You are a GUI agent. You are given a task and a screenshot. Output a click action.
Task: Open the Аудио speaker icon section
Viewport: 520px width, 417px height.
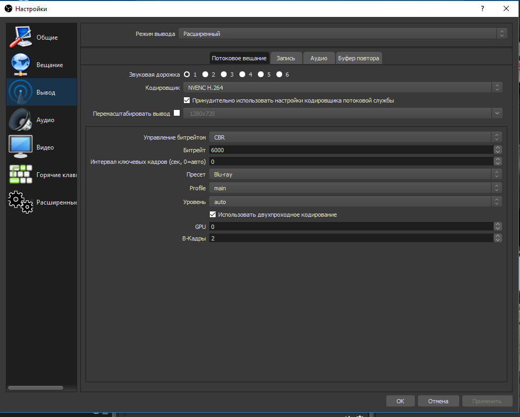coord(21,120)
